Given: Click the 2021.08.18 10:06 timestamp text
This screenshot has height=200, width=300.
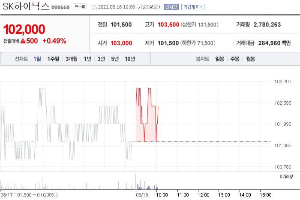Looking at the screenshot, I should tap(117, 7).
